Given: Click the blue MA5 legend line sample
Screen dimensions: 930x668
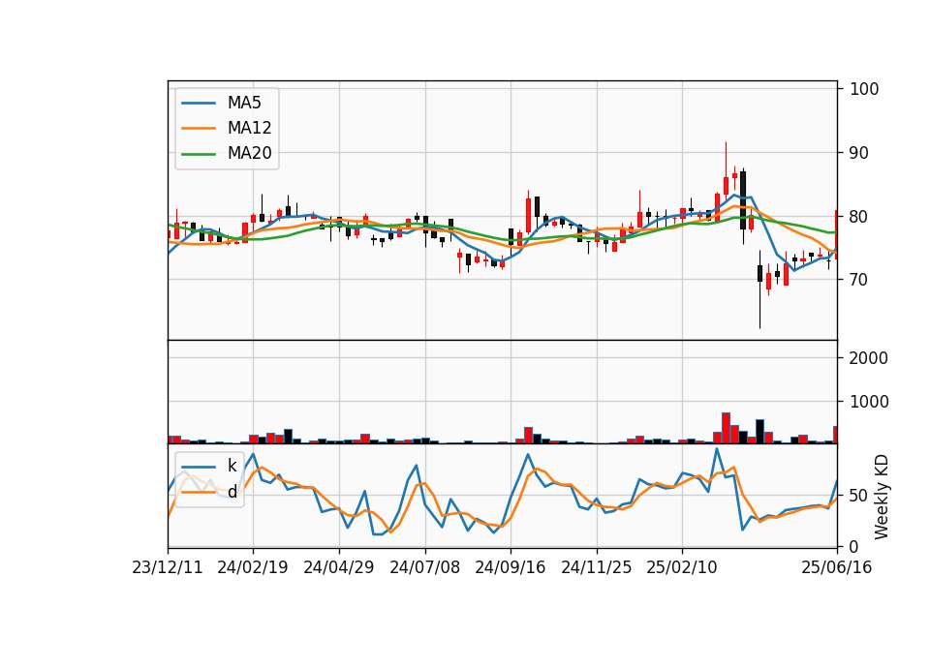Looking at the screenshot, I should 198,104.
